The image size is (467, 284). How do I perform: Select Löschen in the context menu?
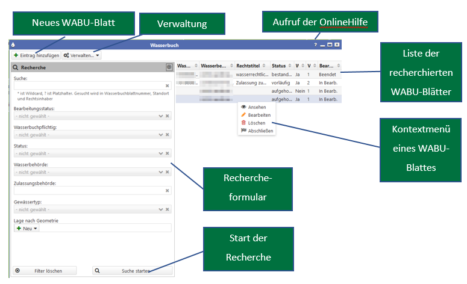click(256, 123)
